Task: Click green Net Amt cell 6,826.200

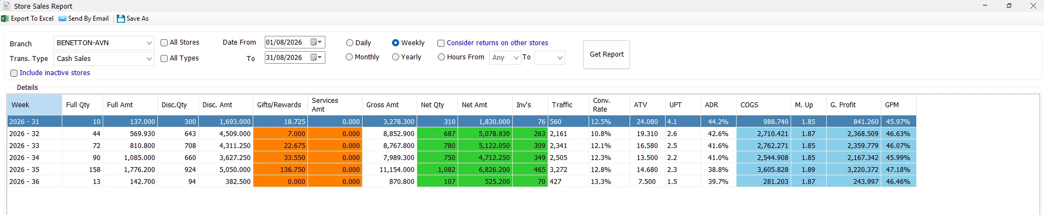Action: coord(485,170)
